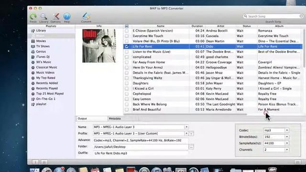
Task: Open the SampleRate(hz) dropdown
Action: (287, 143)
